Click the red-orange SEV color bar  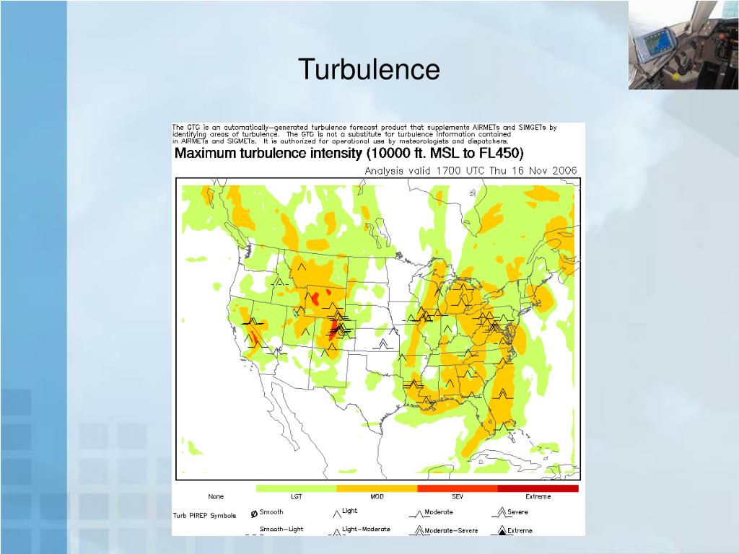(x=458, y=488)
